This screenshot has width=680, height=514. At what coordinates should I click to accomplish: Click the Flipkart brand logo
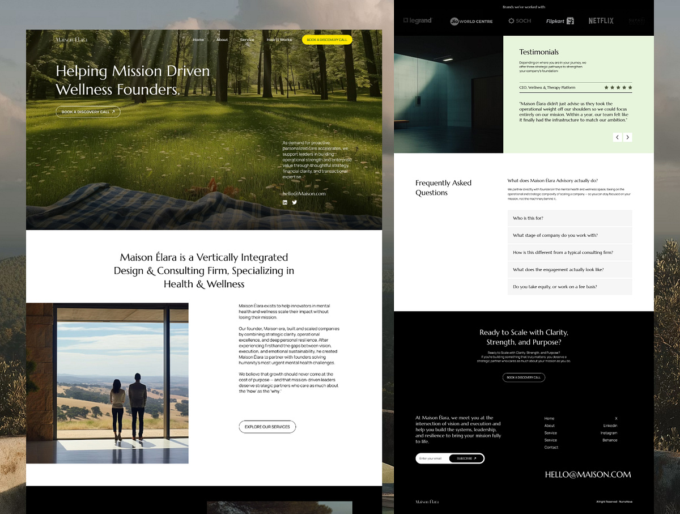point(560,21)
